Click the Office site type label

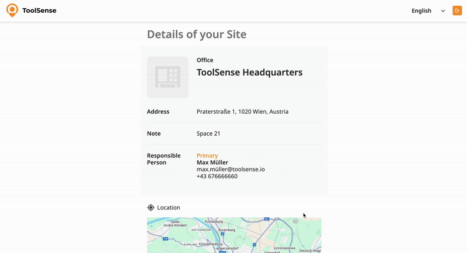(205, 60)
